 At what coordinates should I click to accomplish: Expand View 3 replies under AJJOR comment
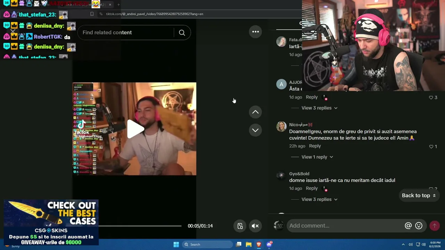click(x=319, y=108)
